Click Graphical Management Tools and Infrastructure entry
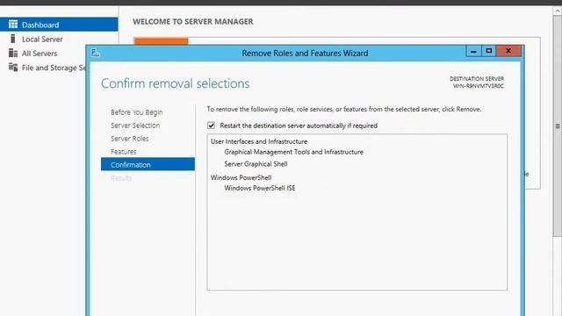Viewport: 562px width, 316px height. (293, 152)
